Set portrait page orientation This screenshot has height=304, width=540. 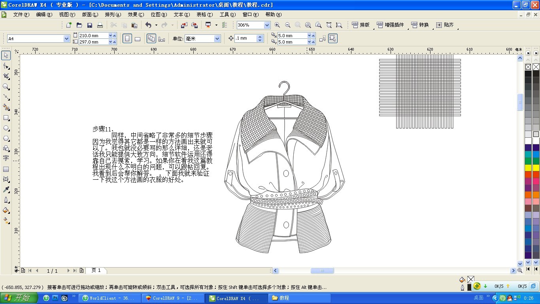tap(127, 38)
